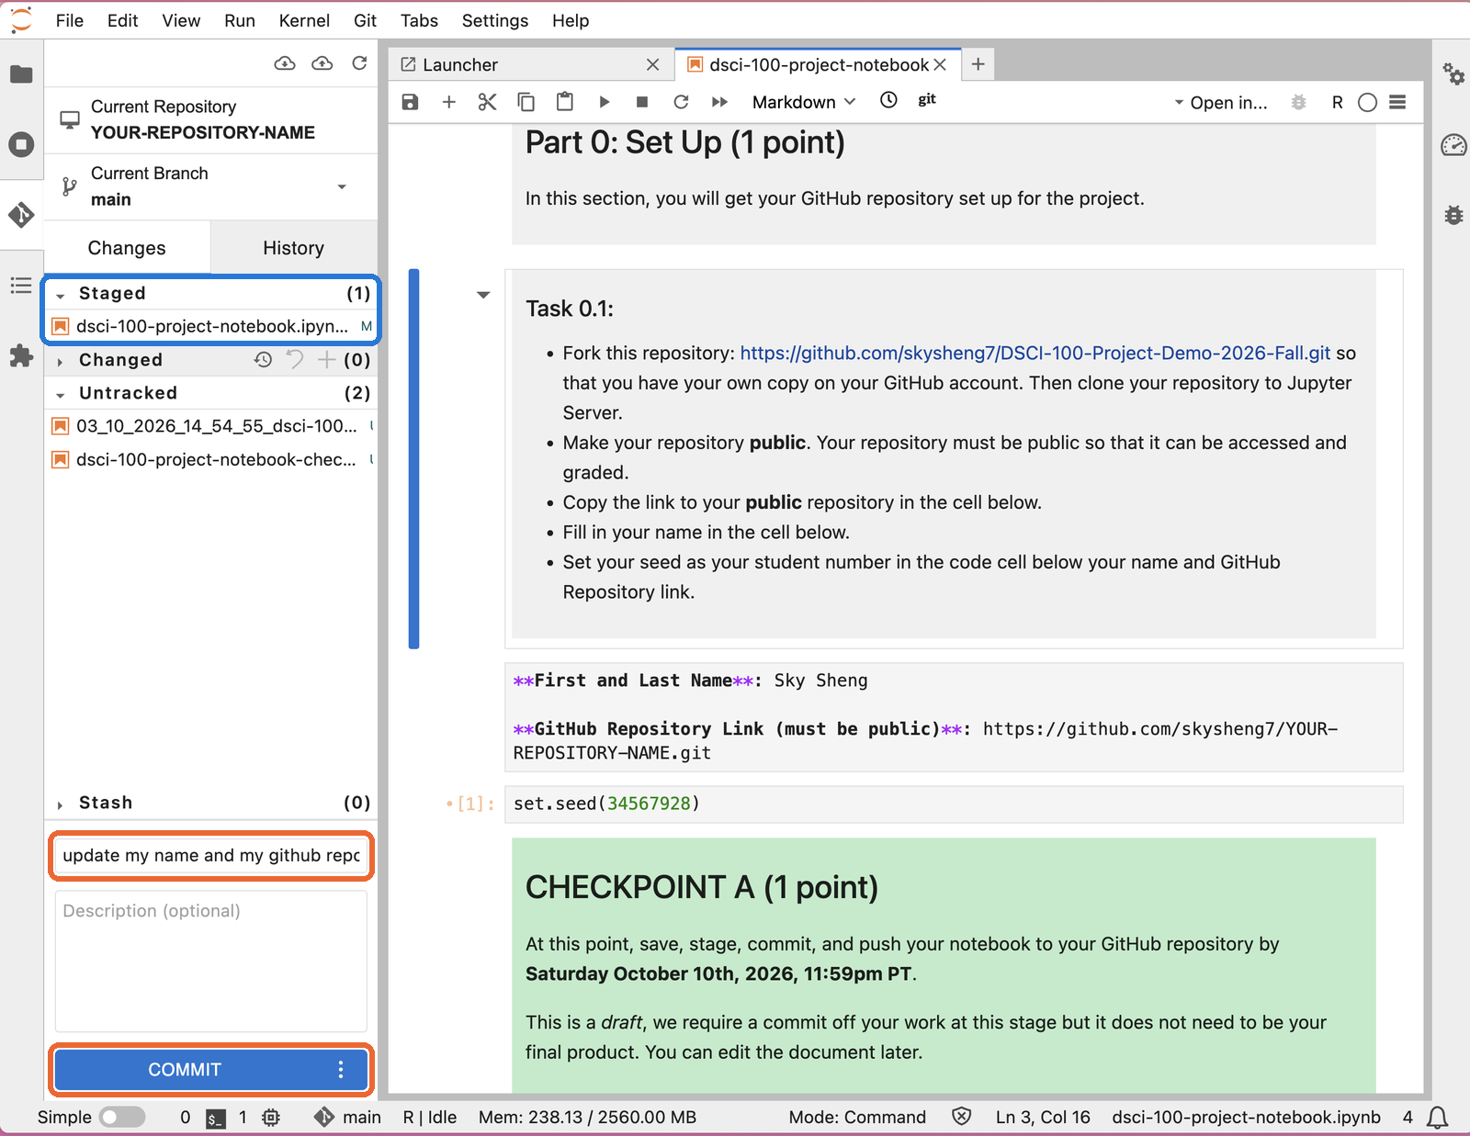The height and width of the screenshot is (1136, 1470).
Task: Switch to the History tab
Action: tap(294, 248)
